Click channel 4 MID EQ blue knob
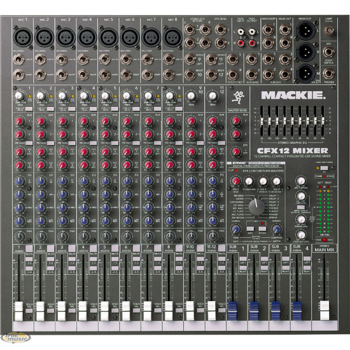Viewport: 350px width, 350px height. [x=83, y=194]
